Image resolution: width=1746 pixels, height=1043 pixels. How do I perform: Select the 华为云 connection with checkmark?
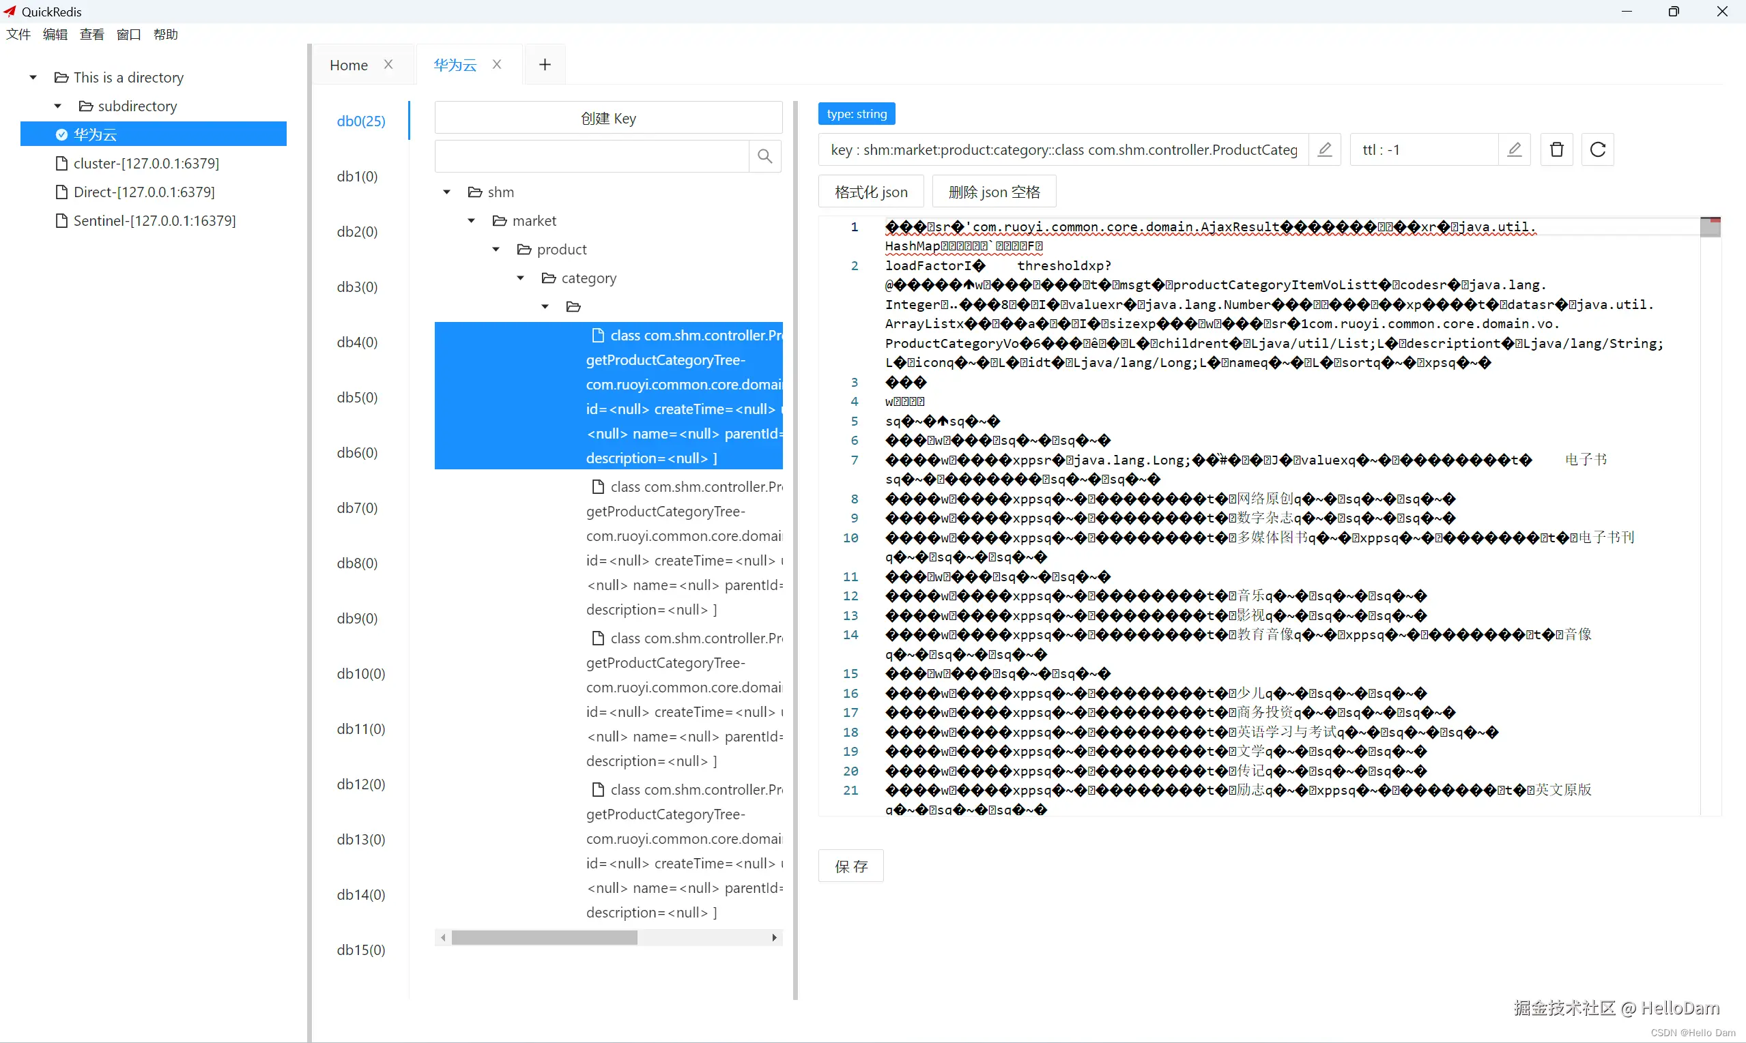[x=95, y=134]
